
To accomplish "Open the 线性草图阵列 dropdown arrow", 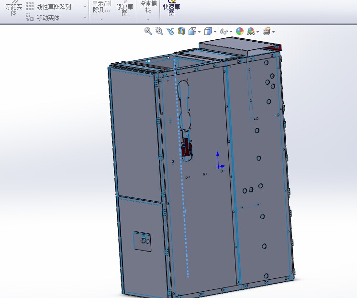I will coord(85,7).
